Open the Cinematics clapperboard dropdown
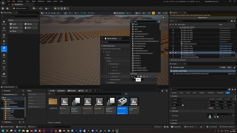 pos(47,8)
